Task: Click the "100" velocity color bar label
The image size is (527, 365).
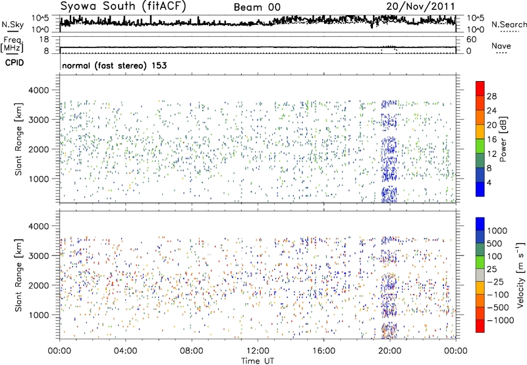Action: point(495,256)
